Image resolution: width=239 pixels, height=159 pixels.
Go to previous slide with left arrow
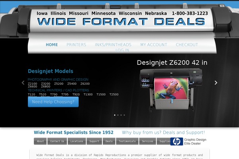pyautogui.click(x=23, y=83)
